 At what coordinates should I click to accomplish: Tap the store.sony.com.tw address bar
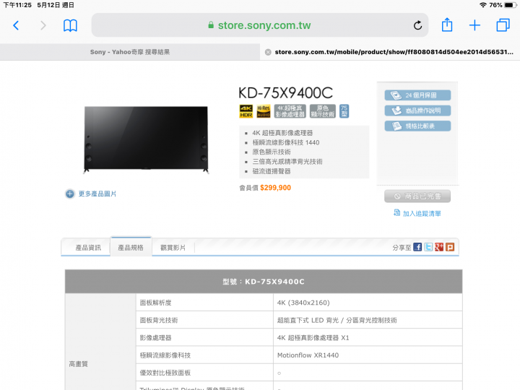260,25
